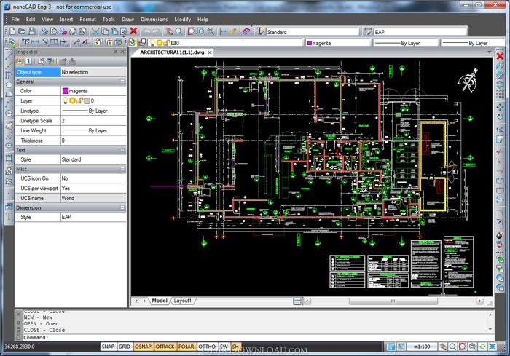Cut selection with the scissors icon
Viewport: 510px width, 356px height.
[x=95, y=31]
